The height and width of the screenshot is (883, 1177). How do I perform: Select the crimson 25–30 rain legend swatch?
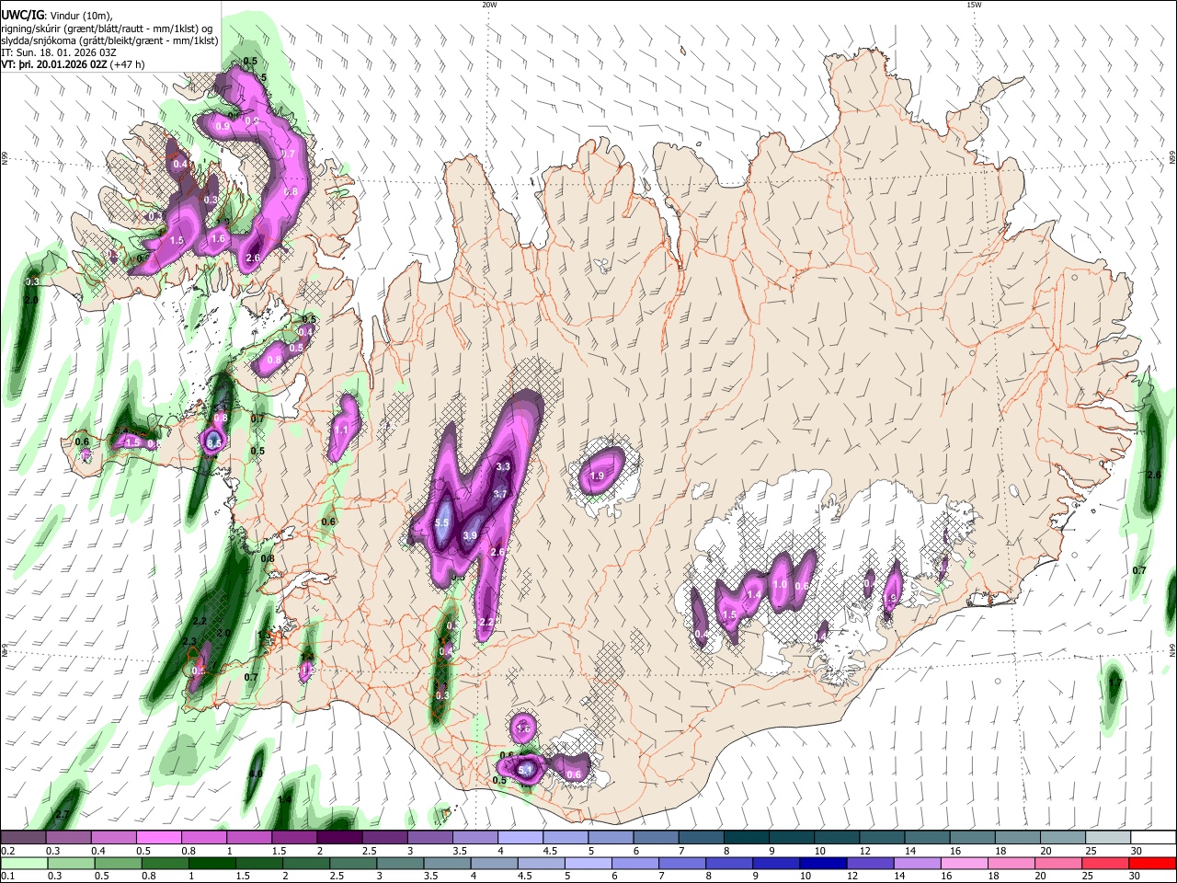1106,863
